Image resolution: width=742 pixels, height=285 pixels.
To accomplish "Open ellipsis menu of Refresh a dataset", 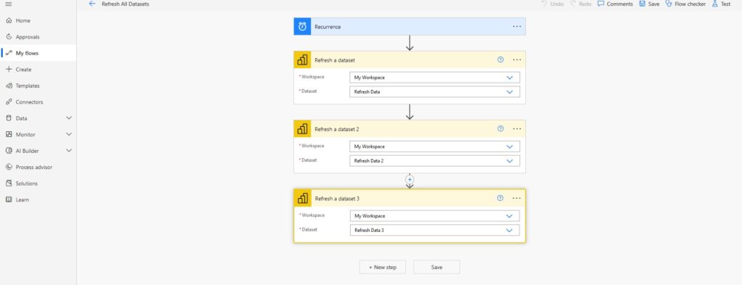I will tap(517, 59).
